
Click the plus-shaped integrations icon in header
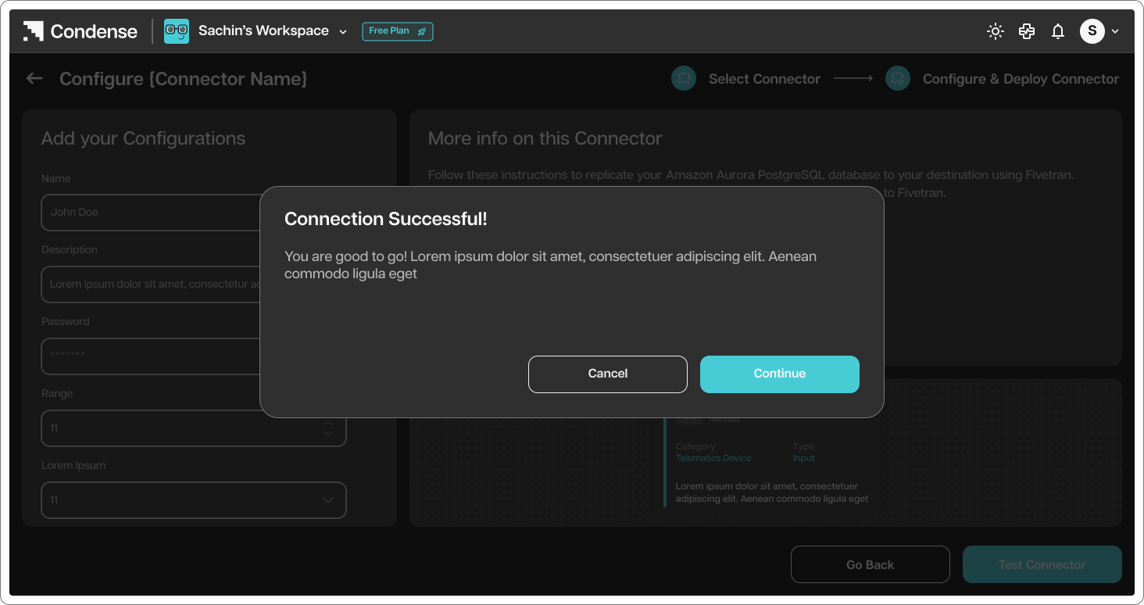(1027, 31)
